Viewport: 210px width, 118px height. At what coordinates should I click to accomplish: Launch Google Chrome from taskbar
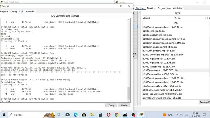pyautogui.click(x=117, y=115)
